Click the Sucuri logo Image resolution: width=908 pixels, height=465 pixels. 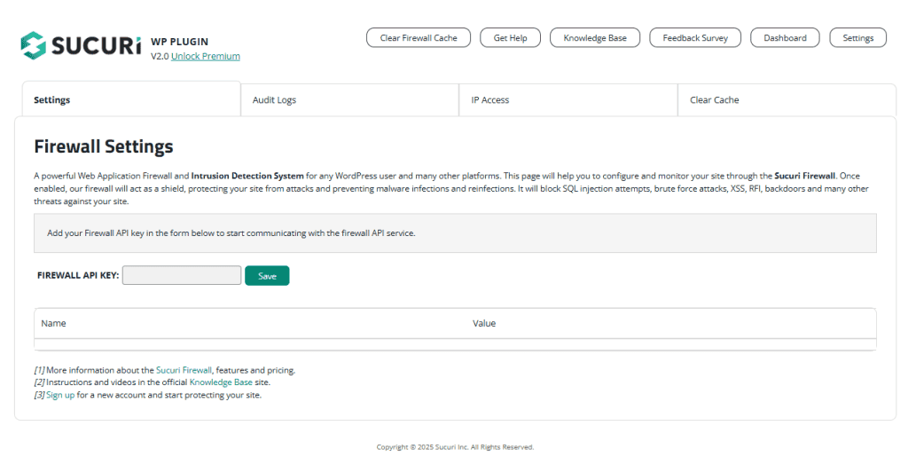81,45
